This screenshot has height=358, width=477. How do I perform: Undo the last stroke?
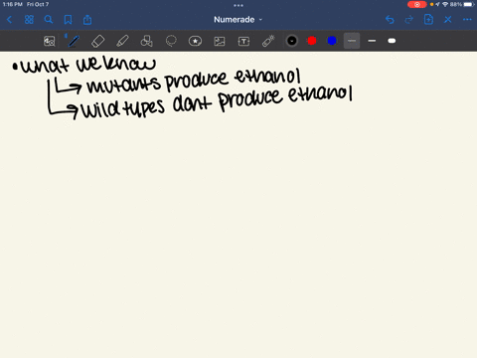390,20
